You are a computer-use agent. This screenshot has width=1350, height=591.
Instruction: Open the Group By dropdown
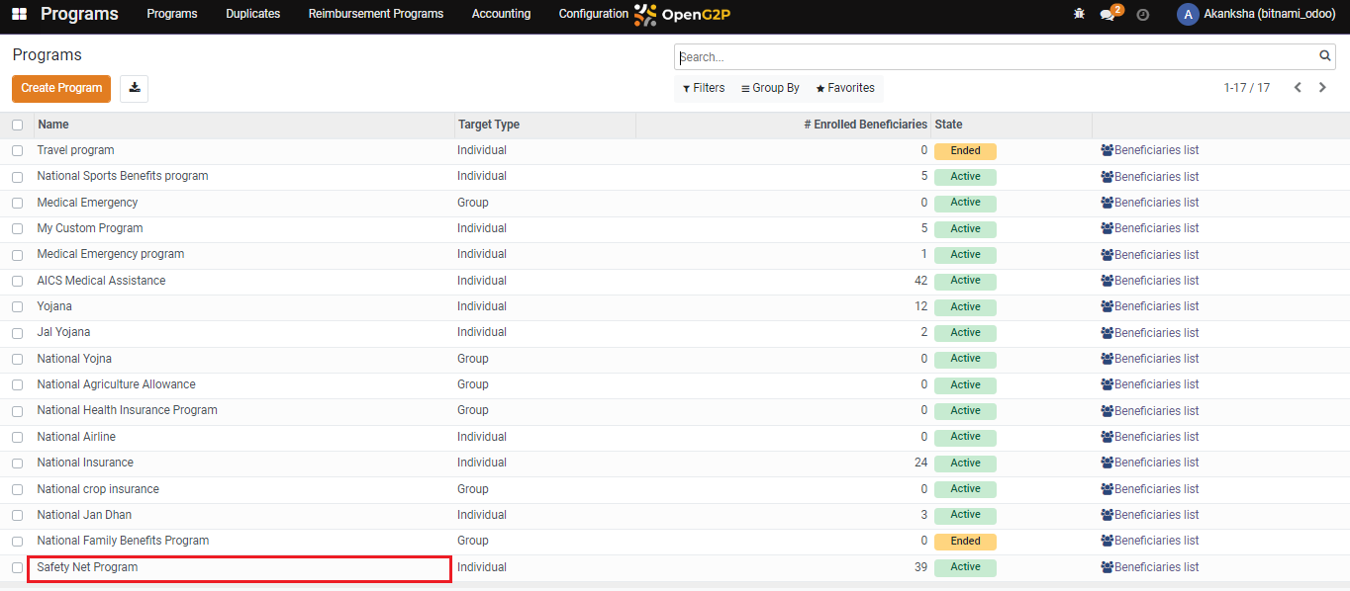pos(770,88)
